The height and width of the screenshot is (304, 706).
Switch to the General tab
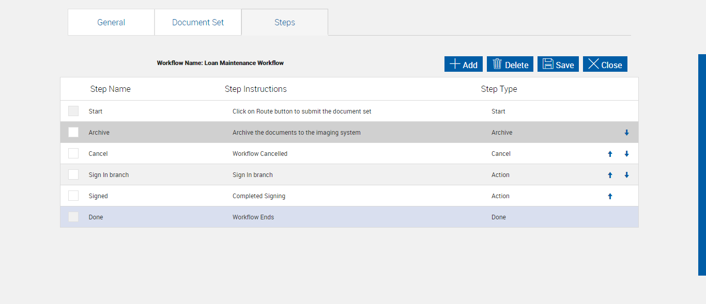tap(111, 22)
